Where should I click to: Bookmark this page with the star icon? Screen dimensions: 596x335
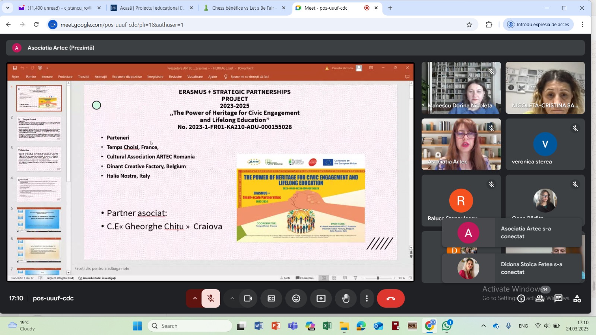(x=469, y=25)
